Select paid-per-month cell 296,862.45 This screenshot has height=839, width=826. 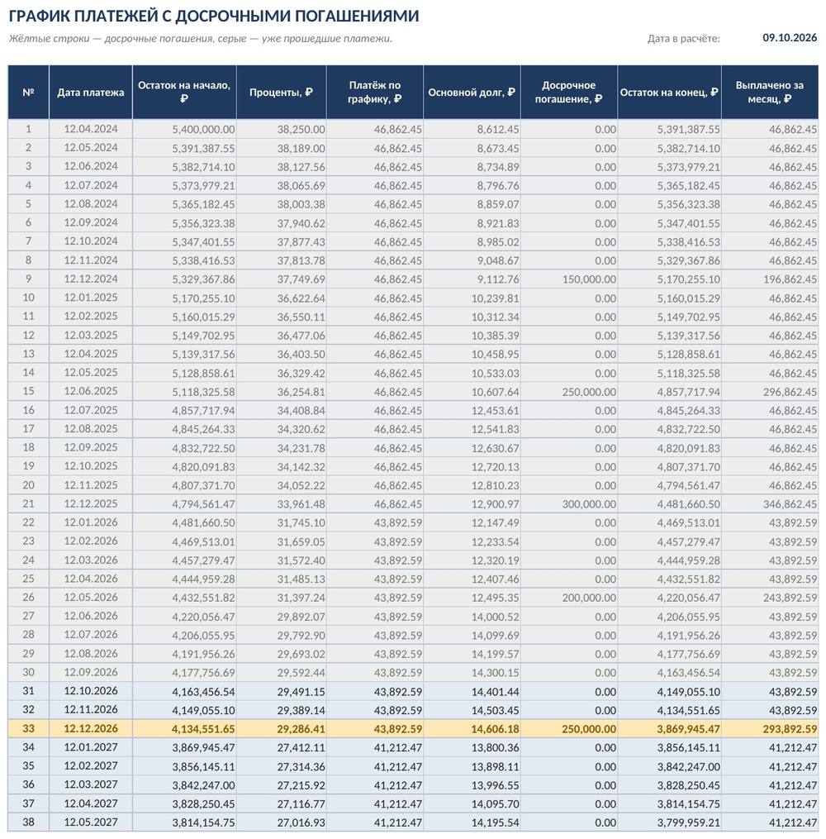[770, 391]
